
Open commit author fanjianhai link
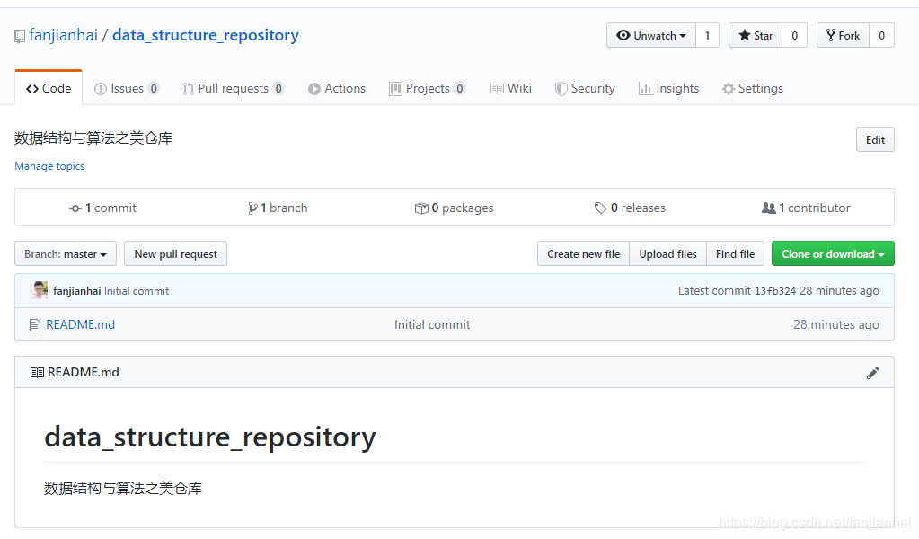pos(76,291)
